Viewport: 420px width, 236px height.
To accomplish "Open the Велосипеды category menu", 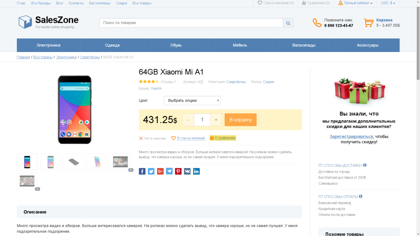I will 304,45.
